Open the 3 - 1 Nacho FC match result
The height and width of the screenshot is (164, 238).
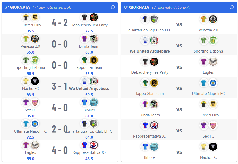pyautogui.click(x=59, y=87)
